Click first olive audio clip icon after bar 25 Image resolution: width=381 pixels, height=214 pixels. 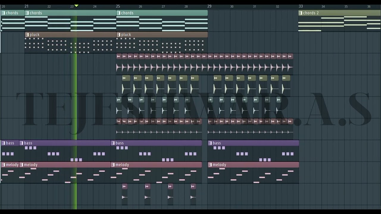[124, 78]
